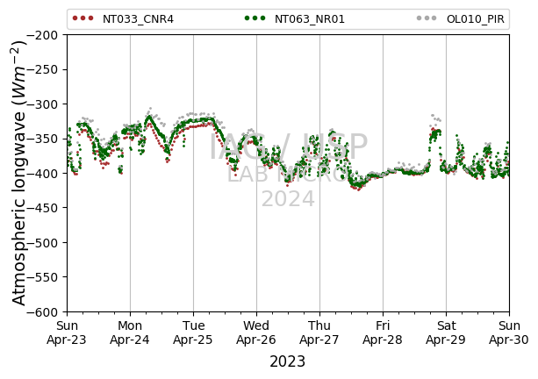Click the Thu Apr-27 date label
The height and width of the screenshot is (379, 538).
tap(319, 333)
